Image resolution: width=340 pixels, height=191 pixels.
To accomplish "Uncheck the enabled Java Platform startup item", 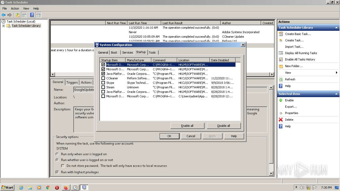I will [103, 74].
